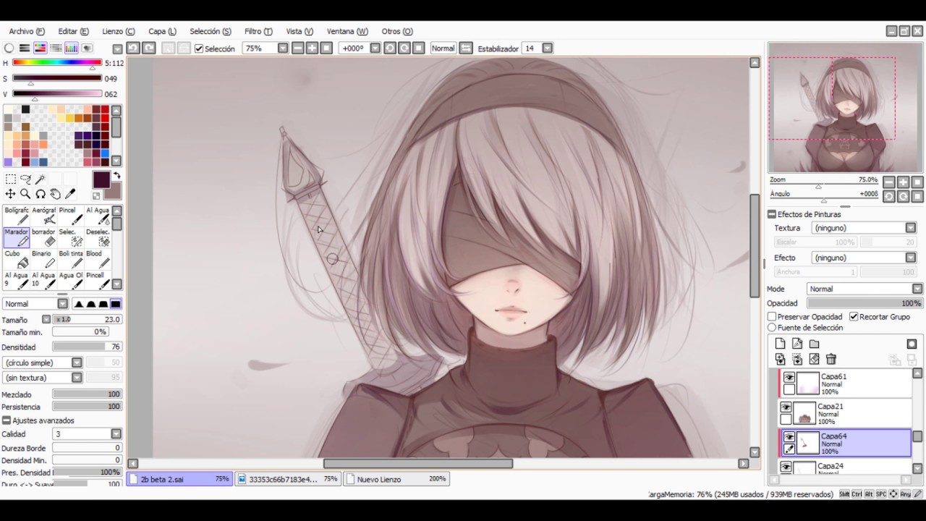Open the Archivo menu
Viewport: 926px width, 521px height.
click(27, 31)
